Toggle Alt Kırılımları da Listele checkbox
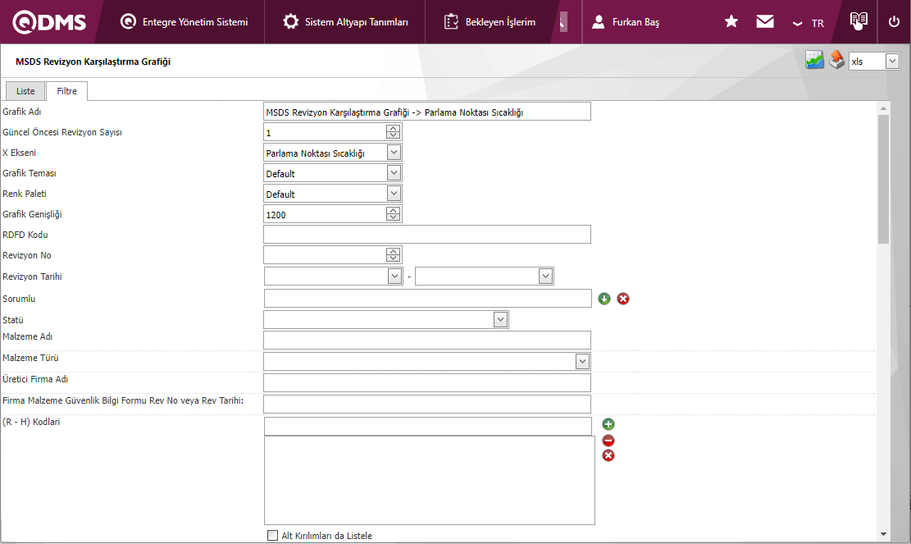Viewport: 911px width, 544px height. click(273, 536)
